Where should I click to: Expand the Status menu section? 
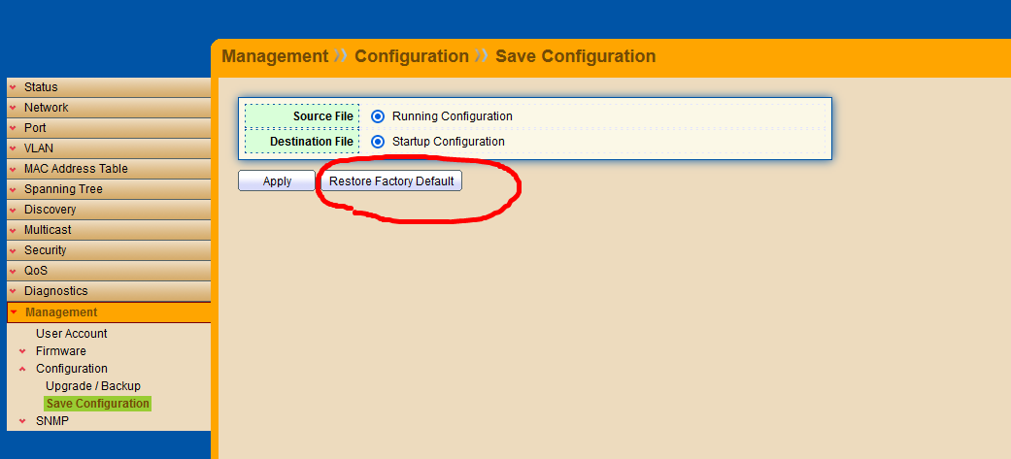41,87
